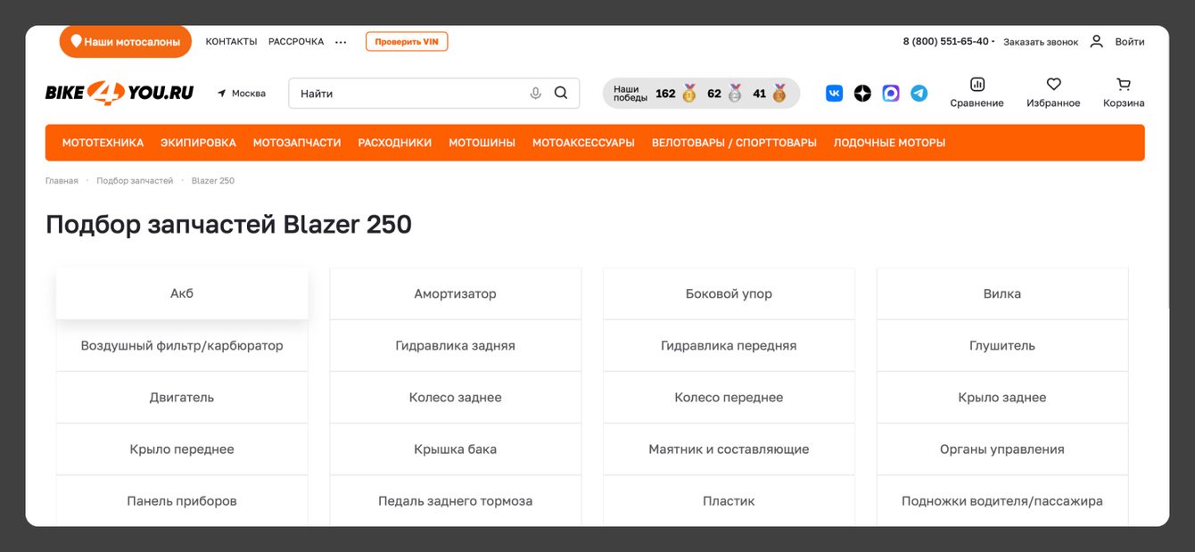Select the Вилка category
Screen dimensions: 1195x552
1002,293
